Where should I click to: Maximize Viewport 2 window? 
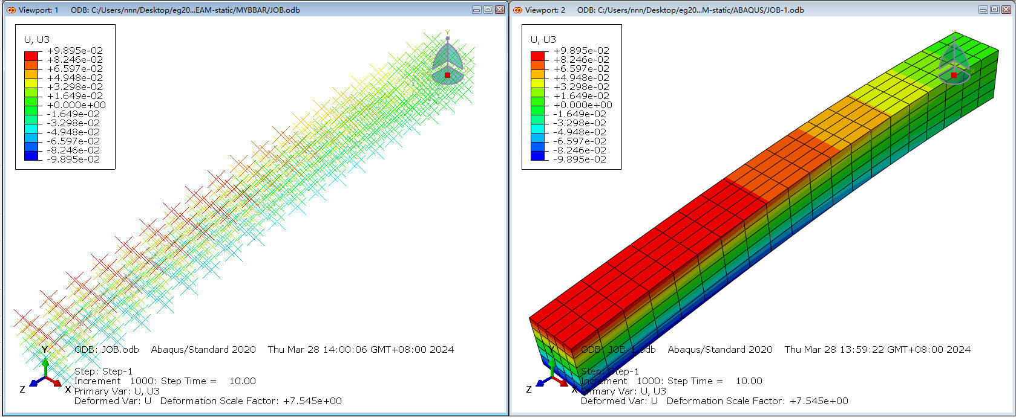[995, 10]
